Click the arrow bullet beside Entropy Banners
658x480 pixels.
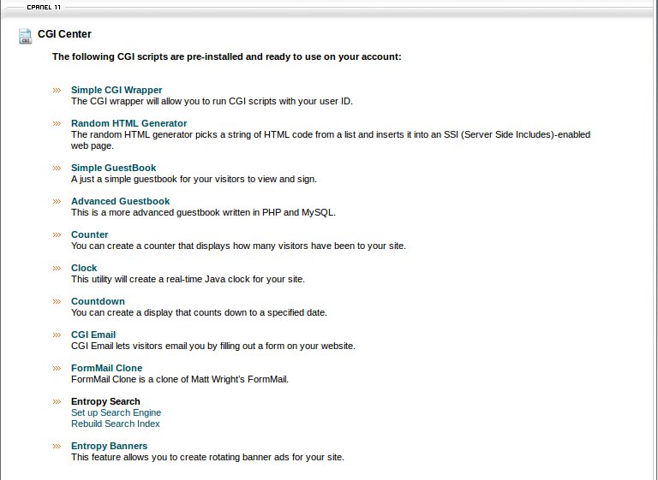click(x=57, y=446)
